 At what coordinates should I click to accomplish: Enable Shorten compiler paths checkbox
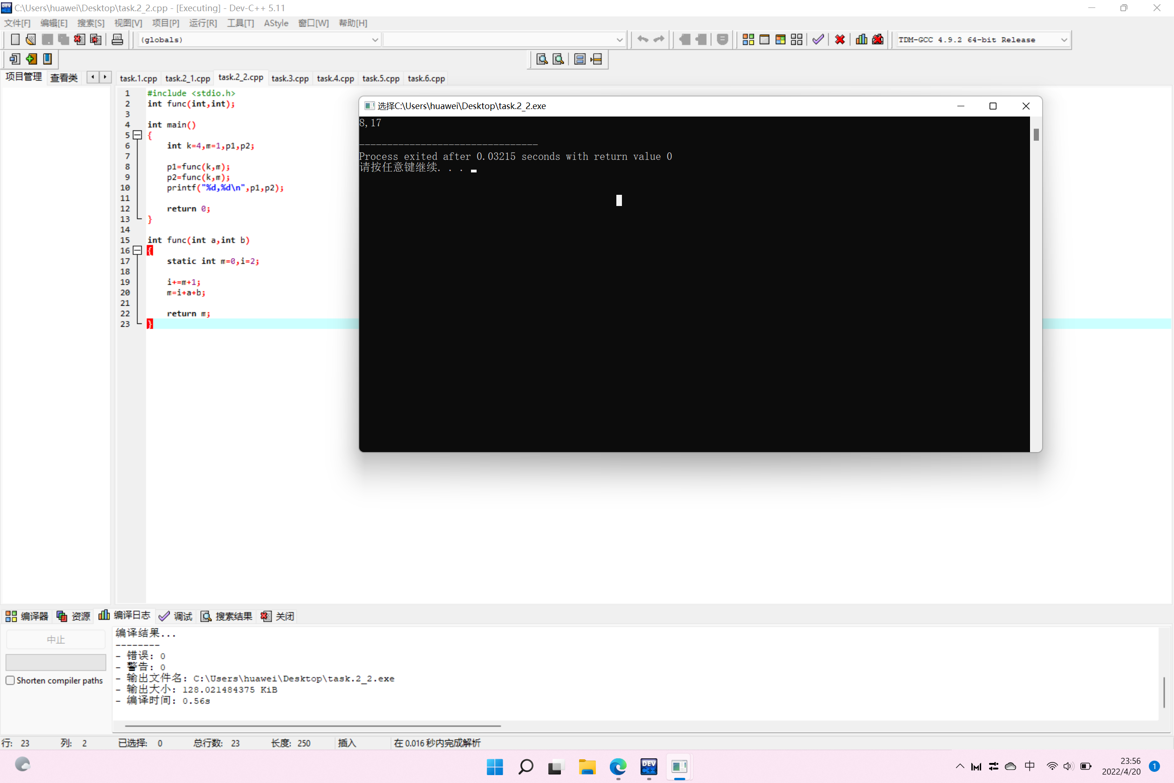(10, 680)
